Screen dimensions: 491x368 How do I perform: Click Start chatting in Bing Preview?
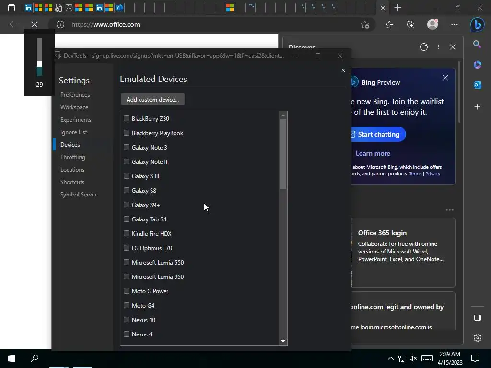pos(378,134)
